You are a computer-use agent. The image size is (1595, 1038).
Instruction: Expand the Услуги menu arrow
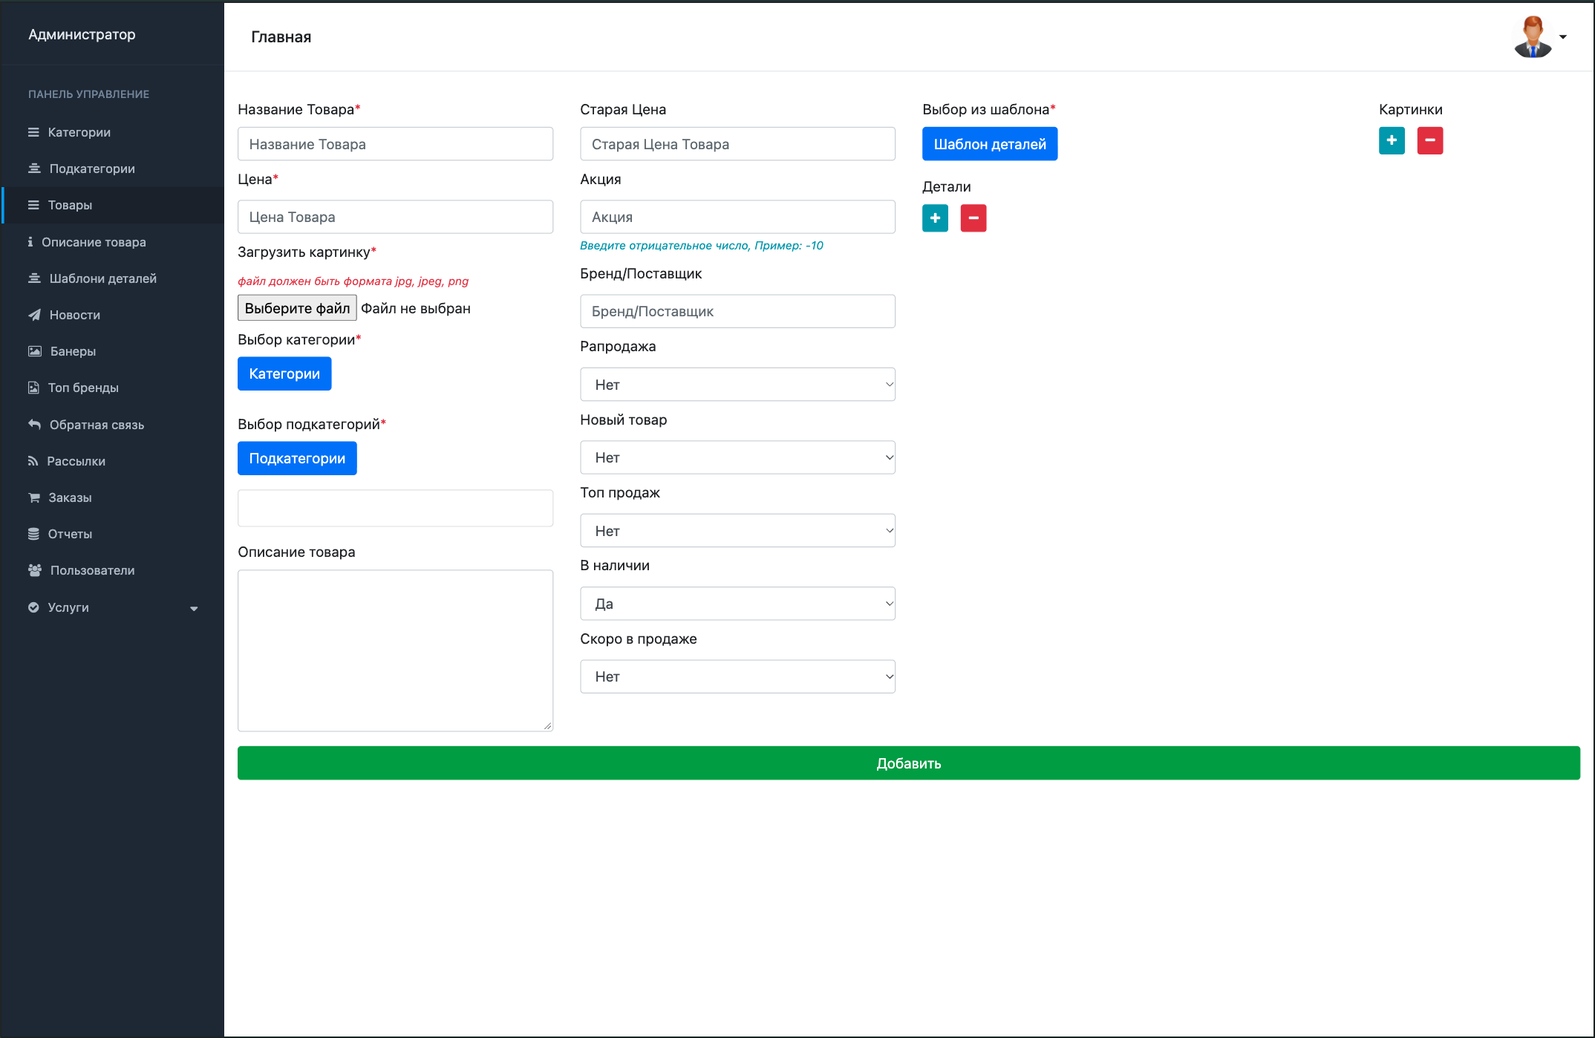pos(194,608)
